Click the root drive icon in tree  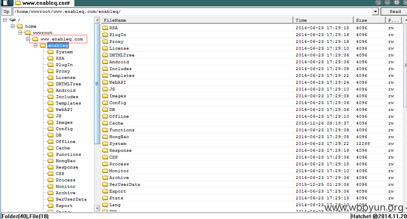click(x=12, y=20)
